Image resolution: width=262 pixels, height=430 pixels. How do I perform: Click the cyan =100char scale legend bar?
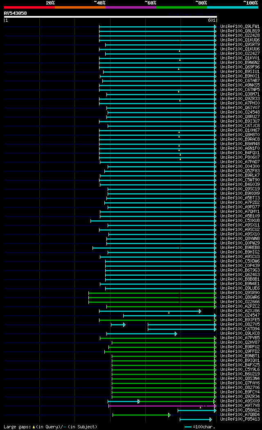point(188,427)
